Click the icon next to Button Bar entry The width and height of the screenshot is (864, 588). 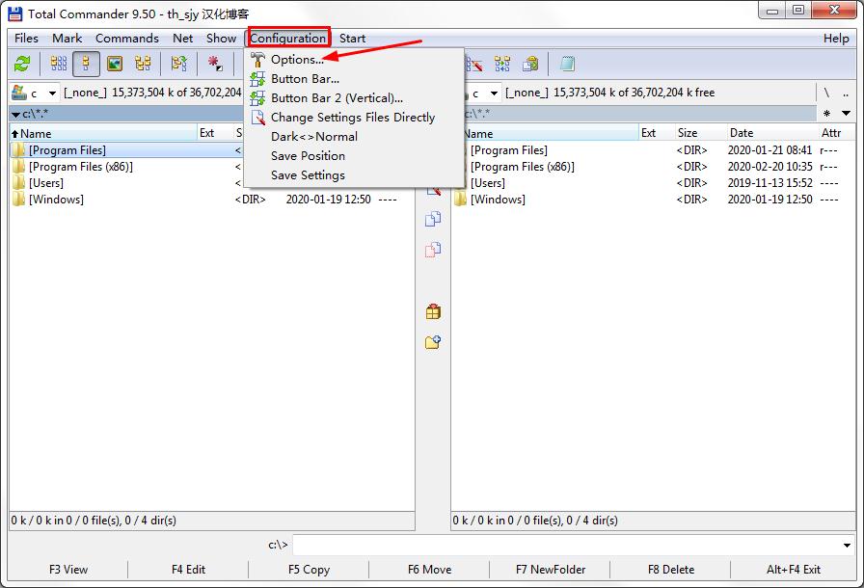(257, 79)
